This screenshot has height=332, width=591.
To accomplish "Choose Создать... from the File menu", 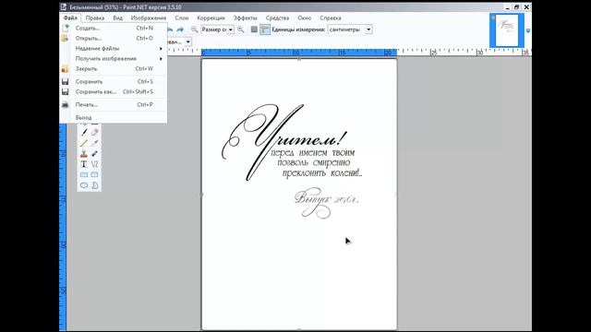I will point(114,29).
